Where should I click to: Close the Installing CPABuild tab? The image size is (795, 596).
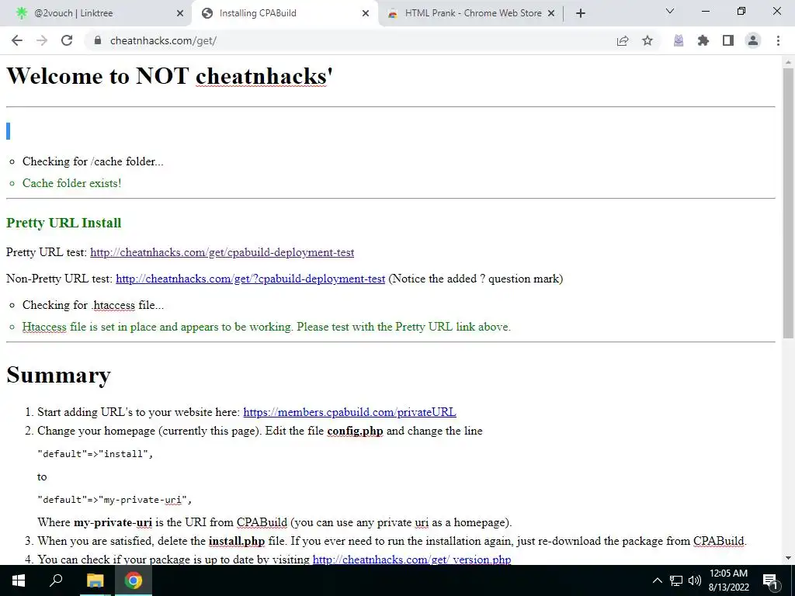click(x=366, y=14)
